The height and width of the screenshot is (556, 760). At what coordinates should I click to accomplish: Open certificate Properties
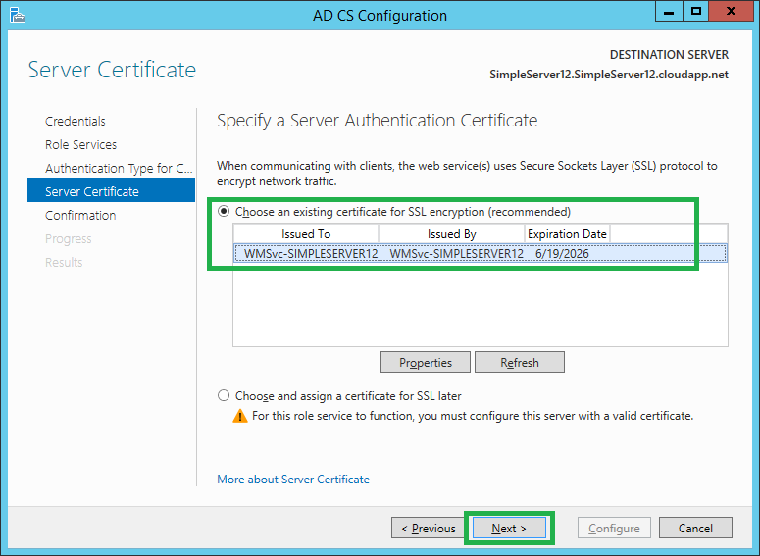tap(426, 362)
